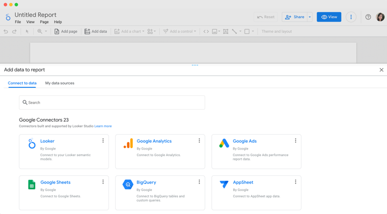The image size is (387, 214).
Task: Click the search magnifier icon
Action: 25,102
